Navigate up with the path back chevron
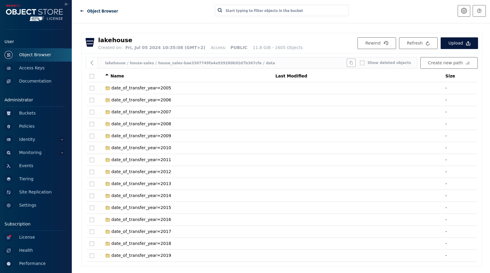490x273 pixels. (92, 63)
